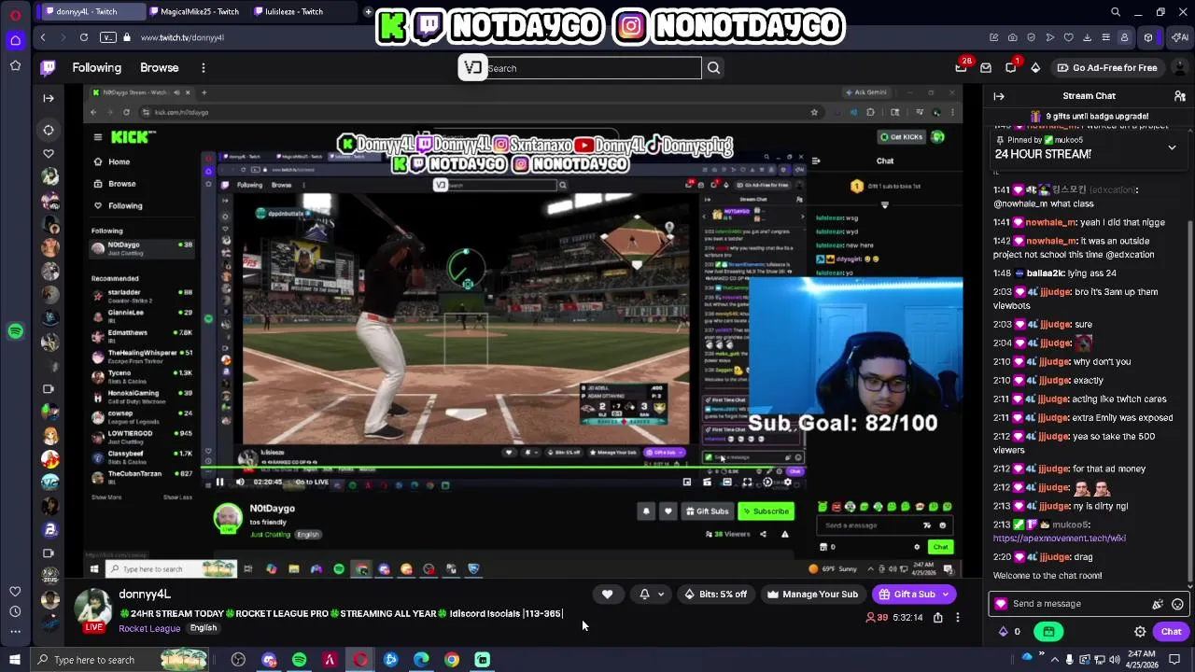Open Twitch notifications inbox with 26 badge

point(961,67)
